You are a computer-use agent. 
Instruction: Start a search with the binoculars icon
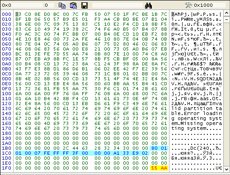pyautogui.click(x=148, y=5)
